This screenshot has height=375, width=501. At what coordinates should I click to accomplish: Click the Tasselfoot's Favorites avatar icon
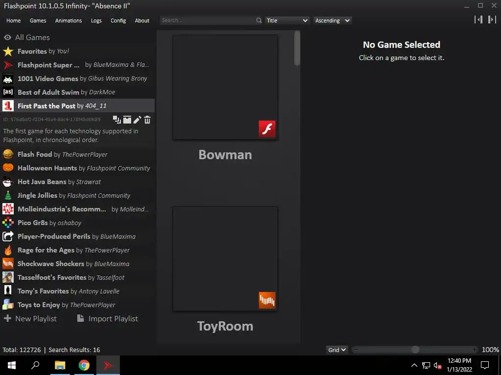point(8,277)
